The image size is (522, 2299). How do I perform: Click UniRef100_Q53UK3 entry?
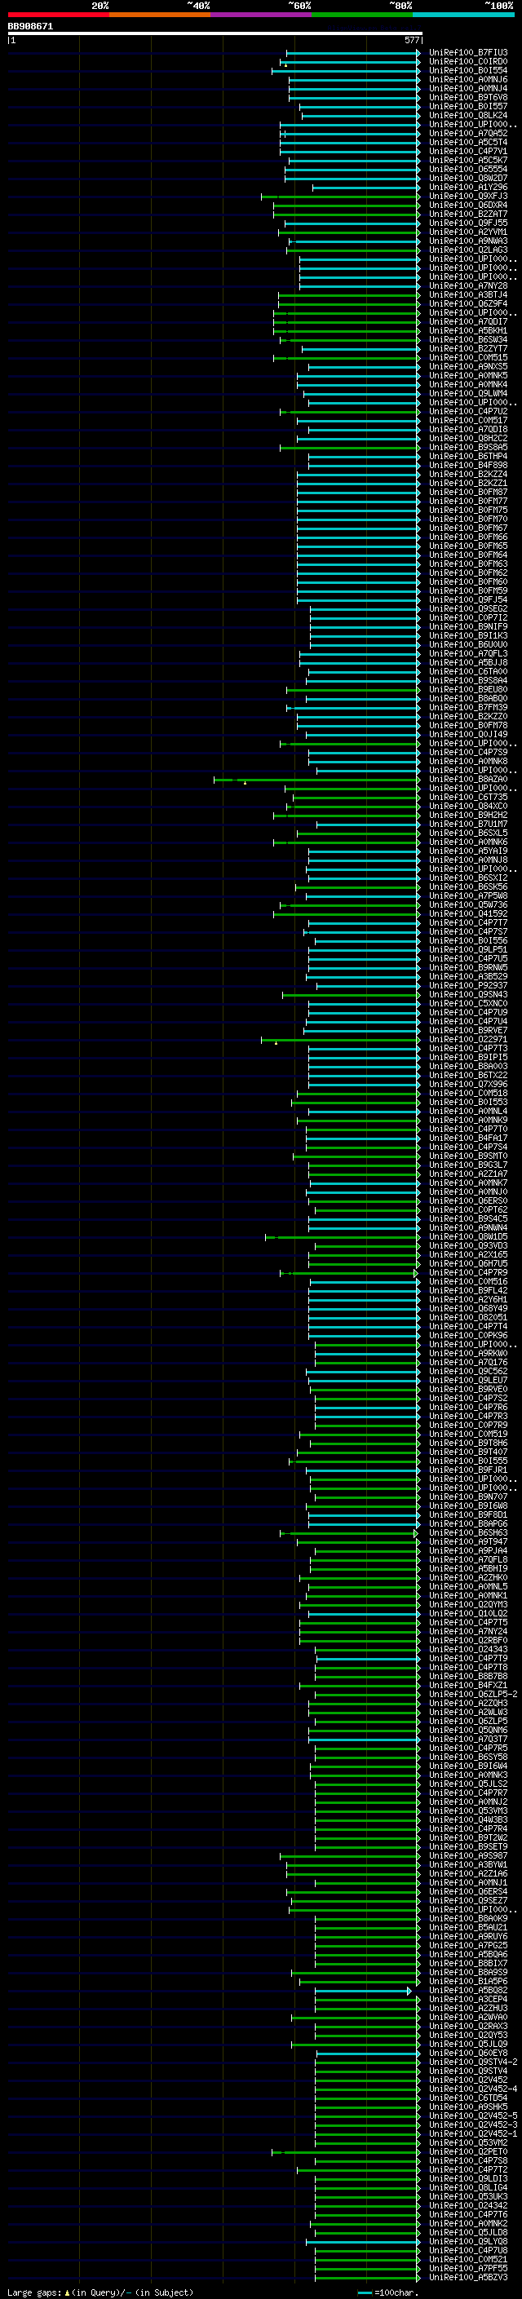[x=468, y=2196]
